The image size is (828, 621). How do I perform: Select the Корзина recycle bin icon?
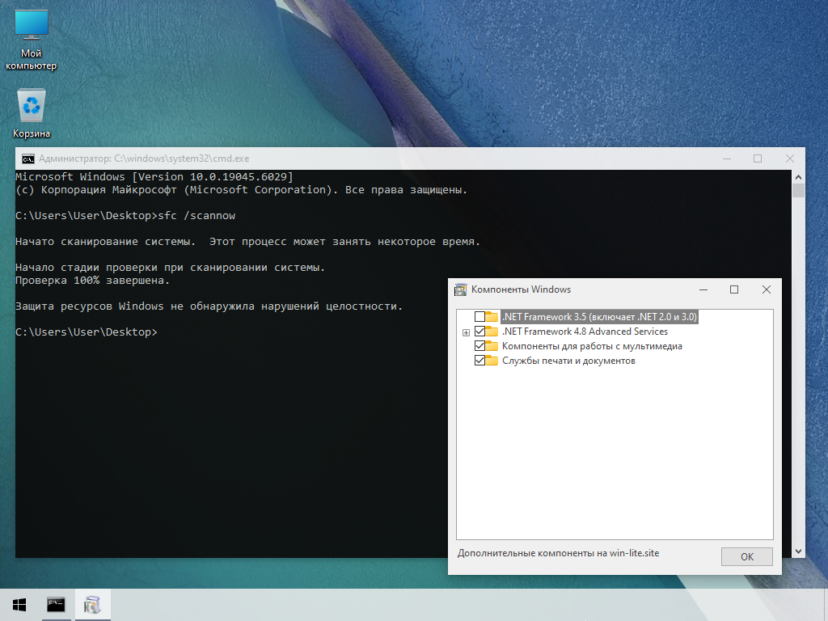(x=32, y=106)
